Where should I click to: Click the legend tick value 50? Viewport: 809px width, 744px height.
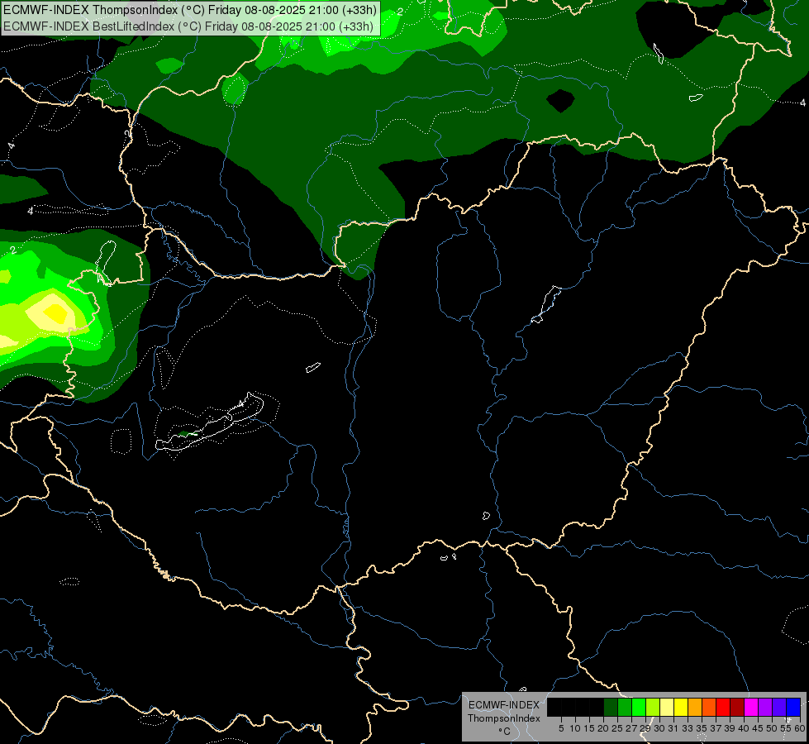[773, 728]
